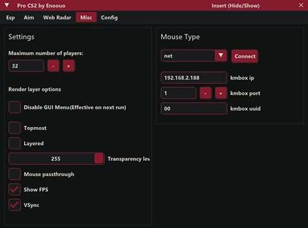Collapse the window using the title bar triangle
This screenshot has width=308, height=228.
click(x=7, y=5)
